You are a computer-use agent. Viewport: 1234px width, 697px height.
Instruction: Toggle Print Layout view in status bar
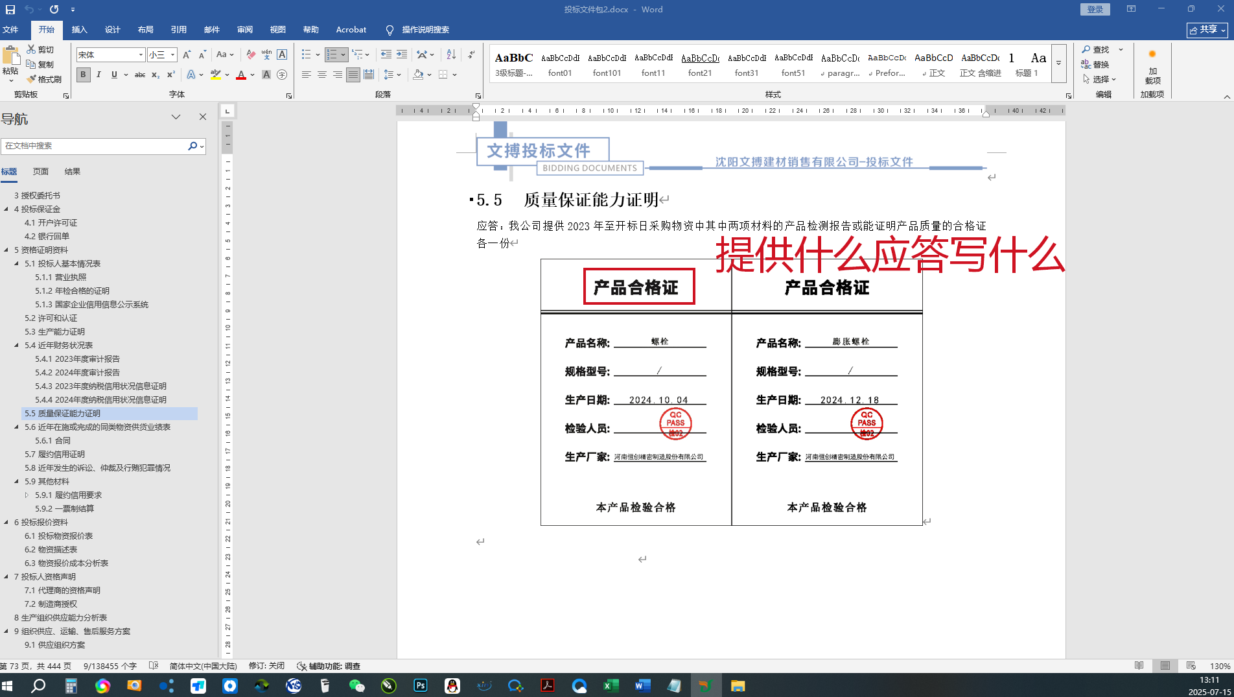1165,666
